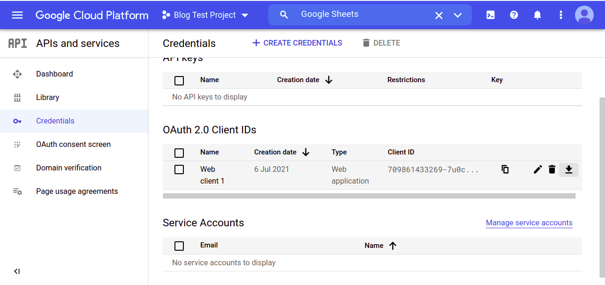Click the 6 Jul 2021 creation date
605x285 pixels.
pos(272,169)
